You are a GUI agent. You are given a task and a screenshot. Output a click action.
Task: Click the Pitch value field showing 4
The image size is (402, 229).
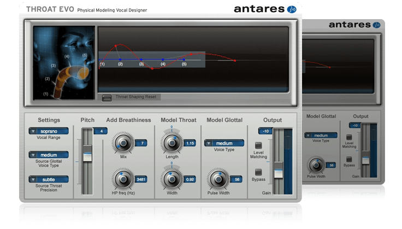[x=100, y=131]
